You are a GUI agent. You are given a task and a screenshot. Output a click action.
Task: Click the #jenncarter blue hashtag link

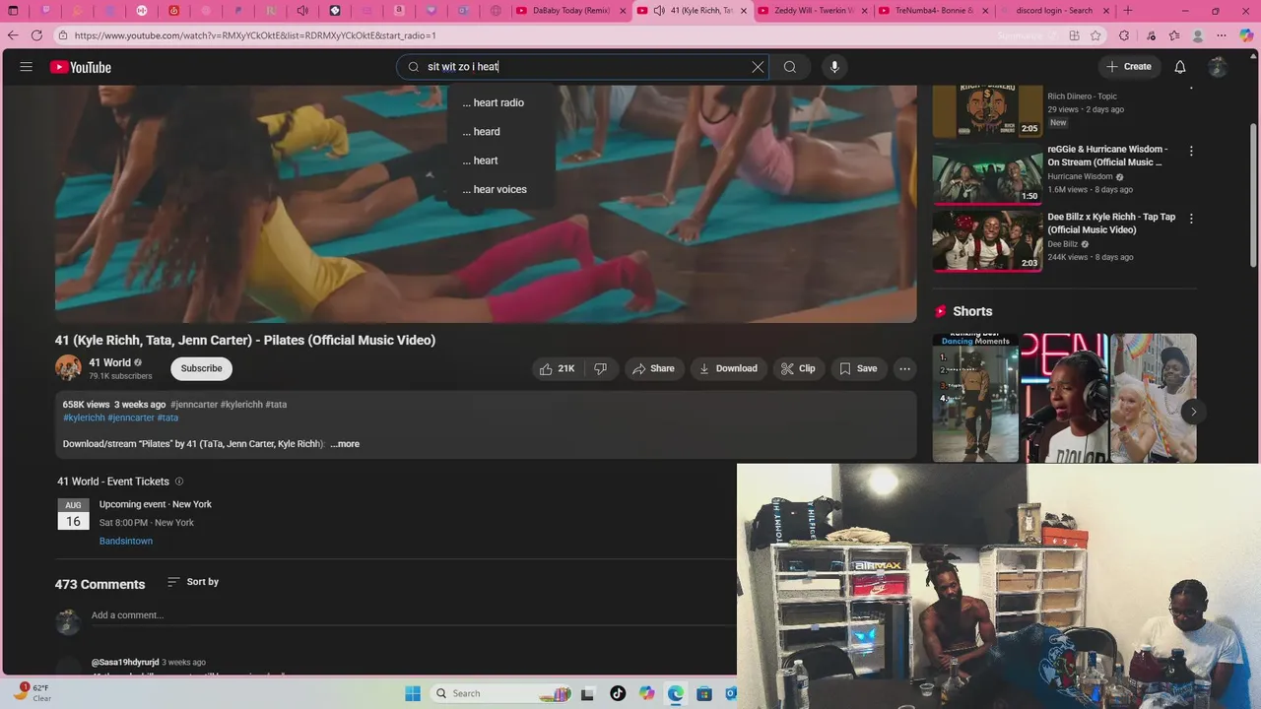(x=131, y=418)
